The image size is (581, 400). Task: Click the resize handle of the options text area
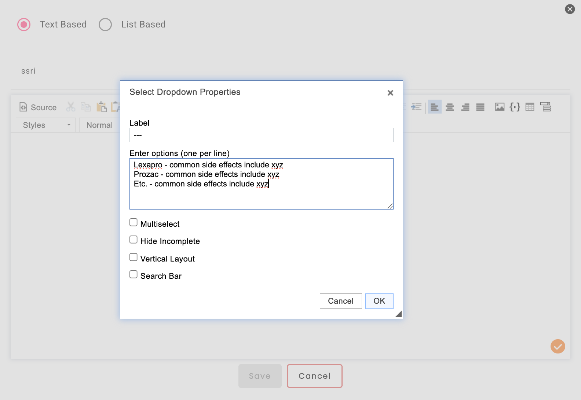coord(390,206)
